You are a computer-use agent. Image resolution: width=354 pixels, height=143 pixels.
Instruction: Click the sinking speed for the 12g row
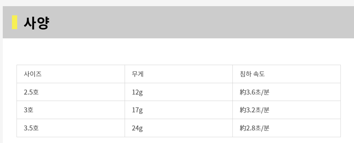(255, 92)
